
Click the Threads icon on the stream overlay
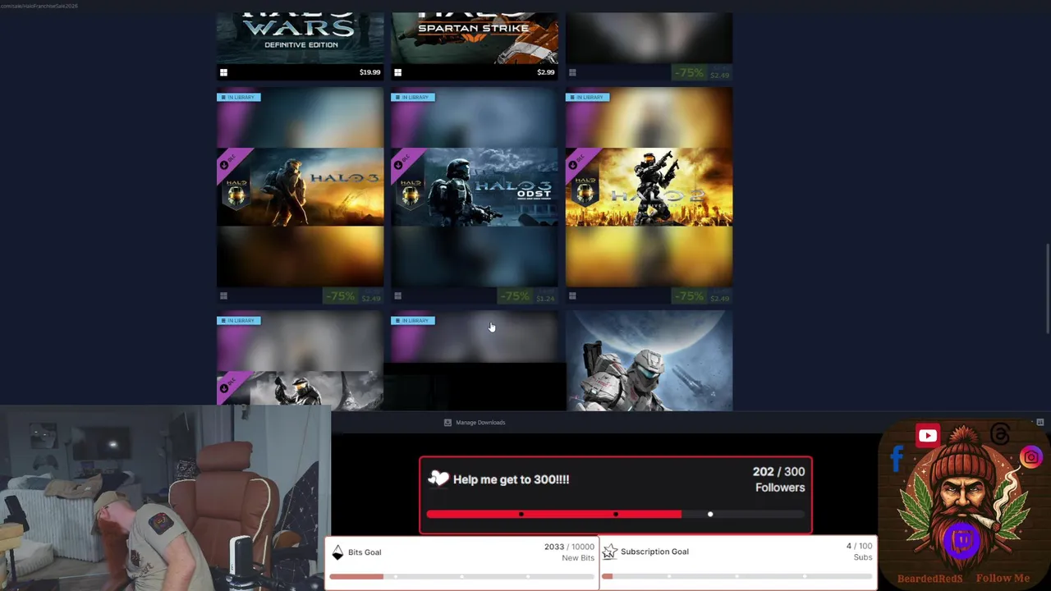[x=999, y=433]
